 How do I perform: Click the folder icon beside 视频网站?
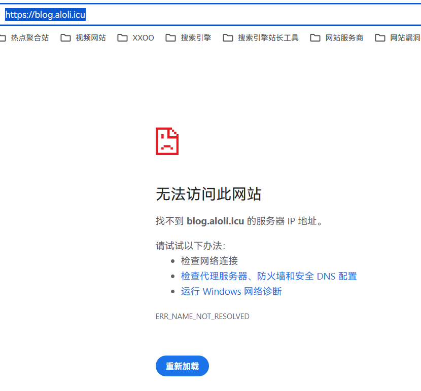pyautogui.click(x=65, y=38)
